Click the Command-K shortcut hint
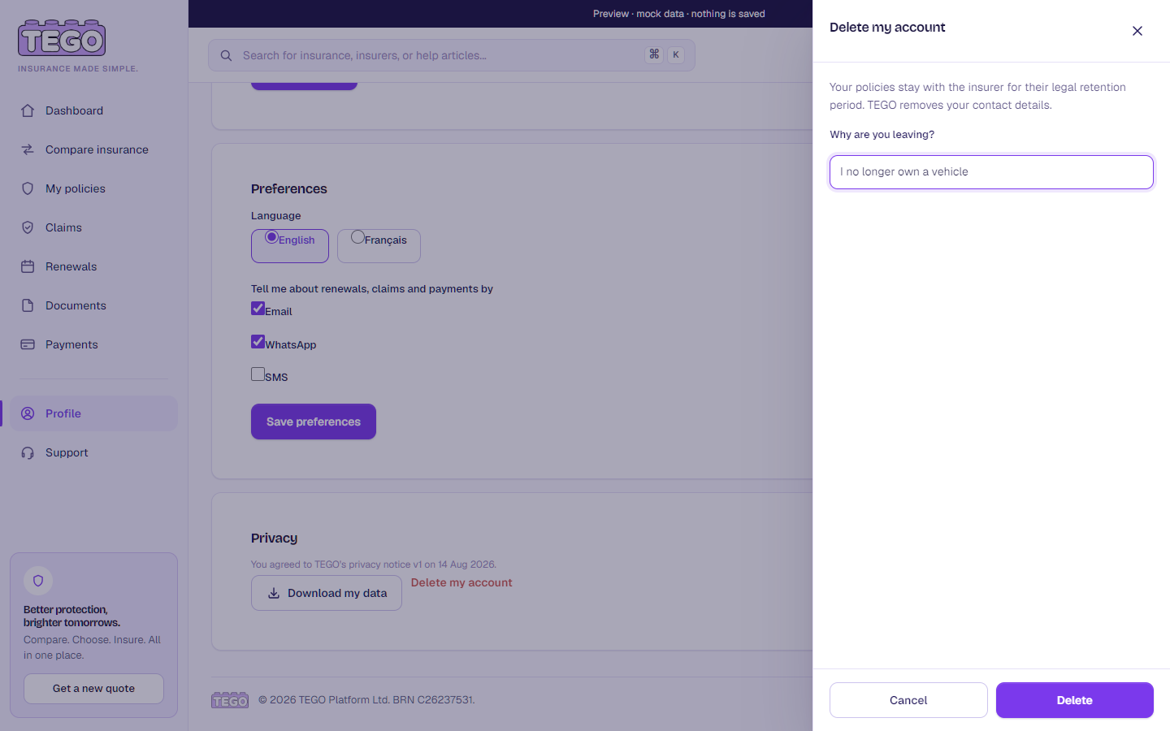This screenshot has width=1170, height=731. (665, 54)
